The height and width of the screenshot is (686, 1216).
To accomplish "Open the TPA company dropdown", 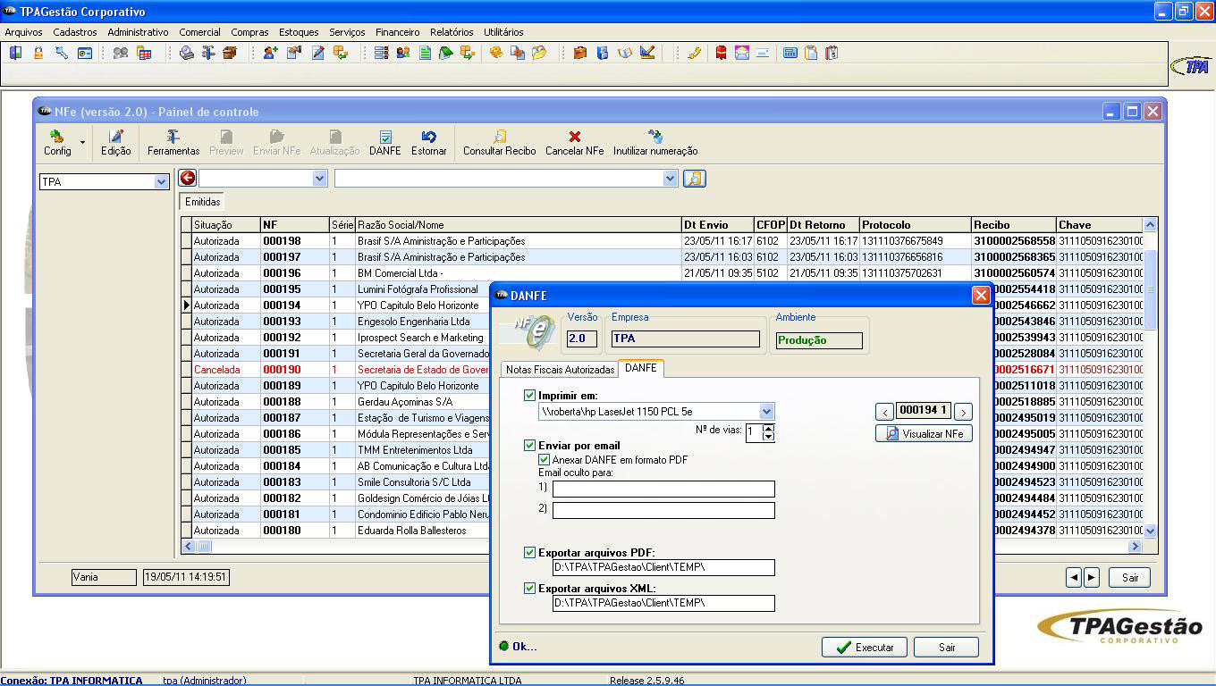I will point(161,182).
